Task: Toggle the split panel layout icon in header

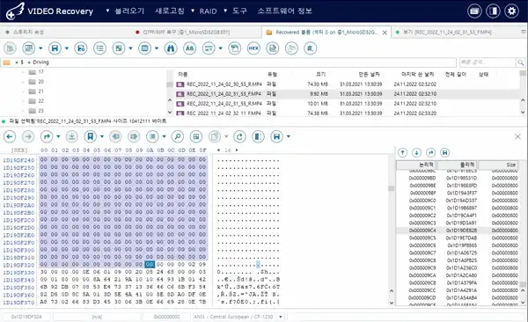Action: [x=493, y=11]
